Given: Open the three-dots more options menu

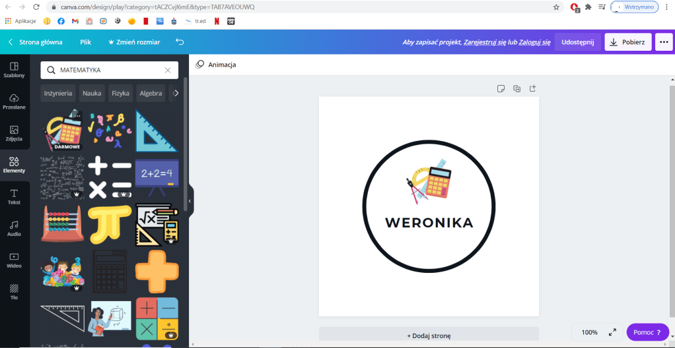Looking at the screenshot, I should click(x=664, y=42).
